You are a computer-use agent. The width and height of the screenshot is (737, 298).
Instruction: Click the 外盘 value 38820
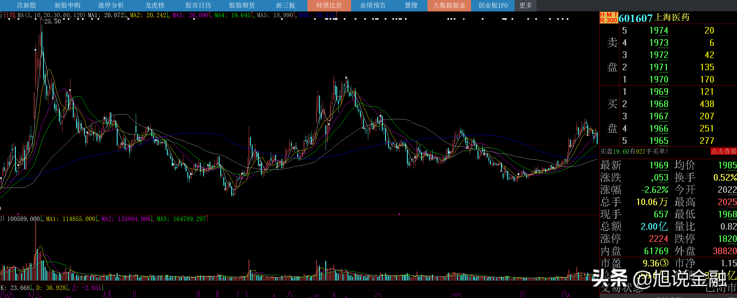(725, 251)
